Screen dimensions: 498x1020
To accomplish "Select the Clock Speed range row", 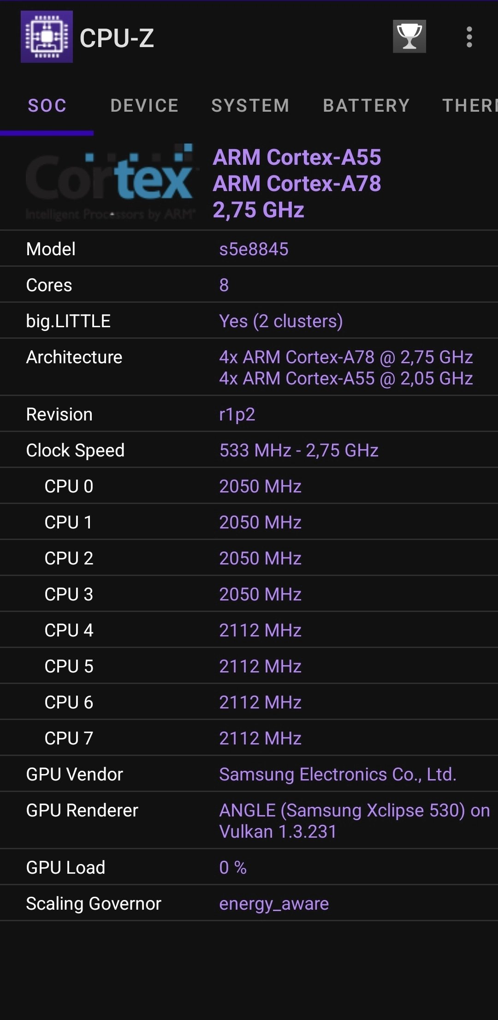I will point(249,450).
